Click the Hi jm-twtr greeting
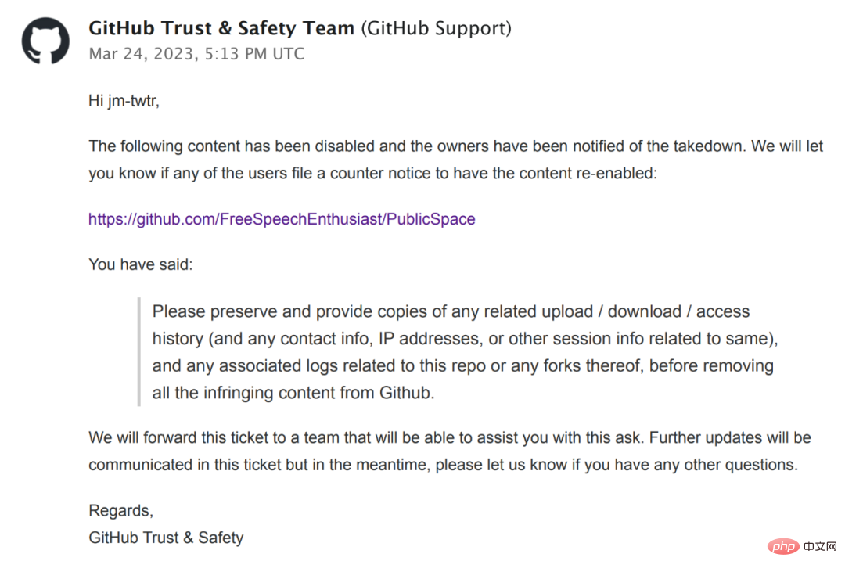The height and width of the screenshot is (572, 845). click(x=124, y=101)
